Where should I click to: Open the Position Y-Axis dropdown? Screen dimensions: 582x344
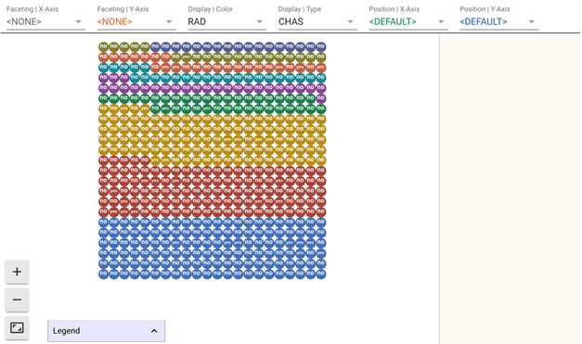[x=498, y=22]
